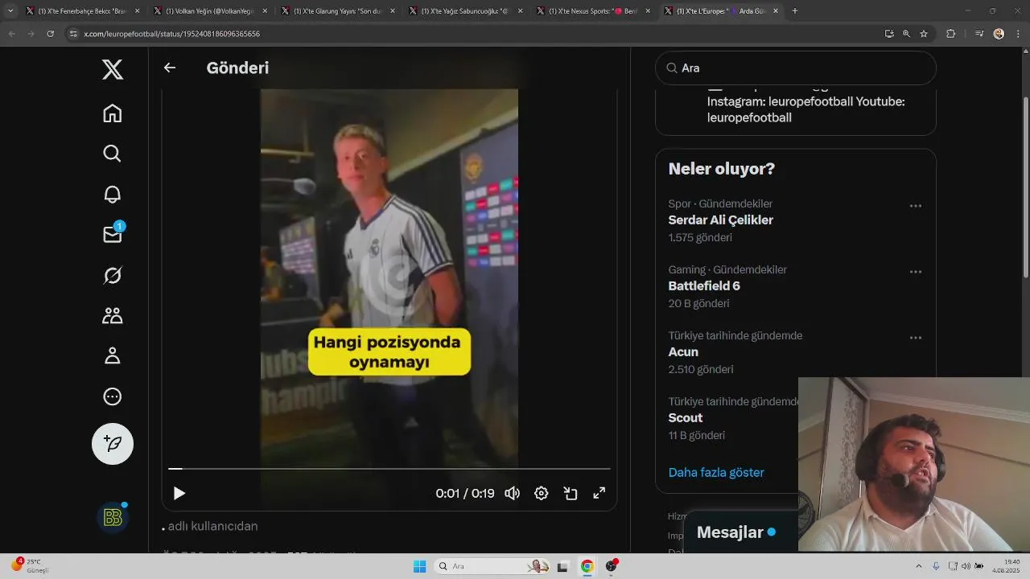Switch to Yağız Sabuncuoğlu tab
The width and height of the screenshot is (1030, 579).
[x=465, y=11]
